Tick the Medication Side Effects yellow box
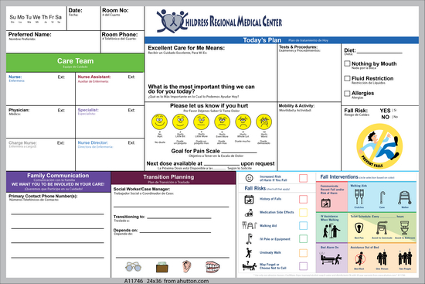Viewport: 425px width, 284px height. tap(304, 212)
